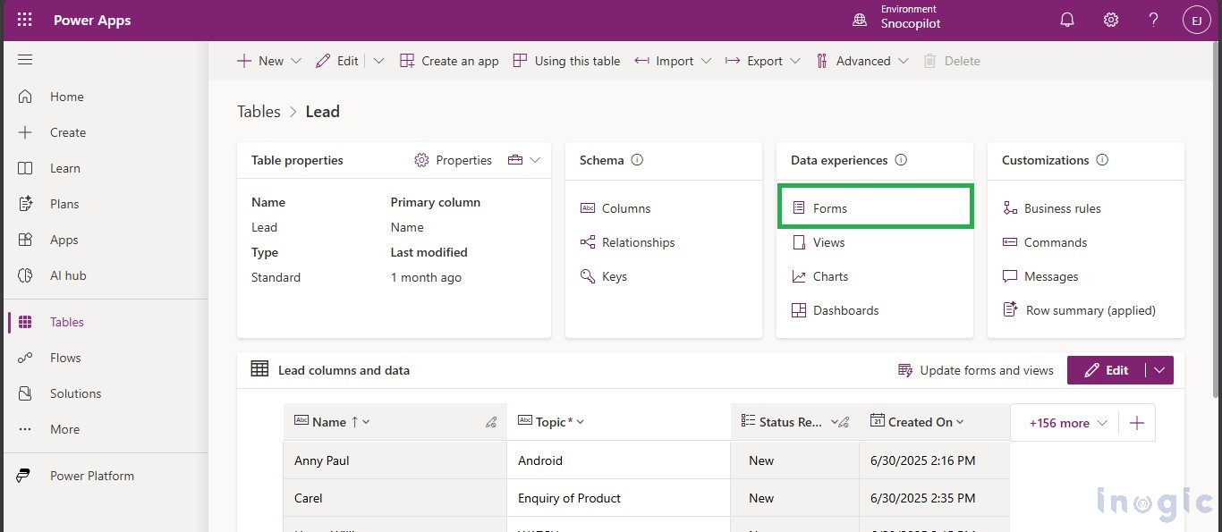Select the Carel name cell

tap(395, 498)
